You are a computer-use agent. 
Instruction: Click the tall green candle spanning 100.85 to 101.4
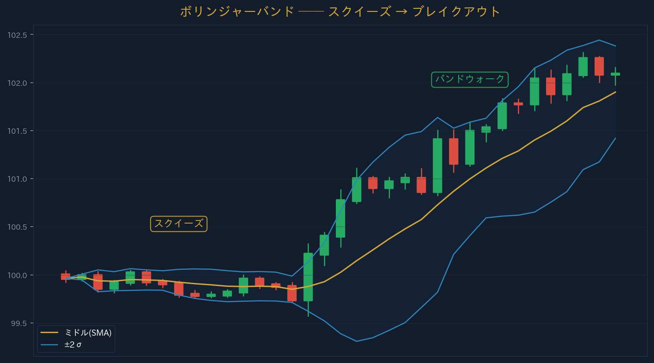[437, 165]
